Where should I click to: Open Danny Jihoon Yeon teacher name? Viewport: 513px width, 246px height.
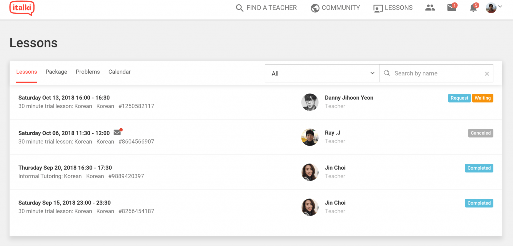pyautogui.click(x=349, y=98)
